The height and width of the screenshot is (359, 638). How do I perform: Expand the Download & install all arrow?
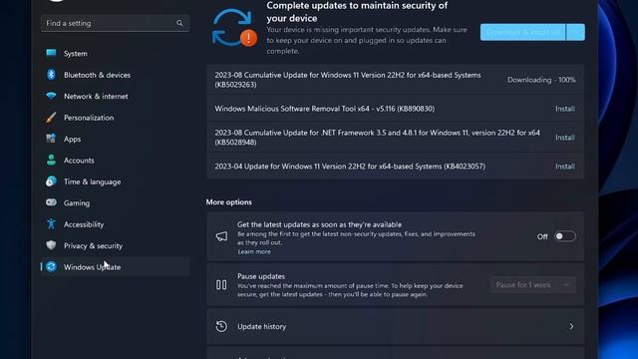coord(575,32)
